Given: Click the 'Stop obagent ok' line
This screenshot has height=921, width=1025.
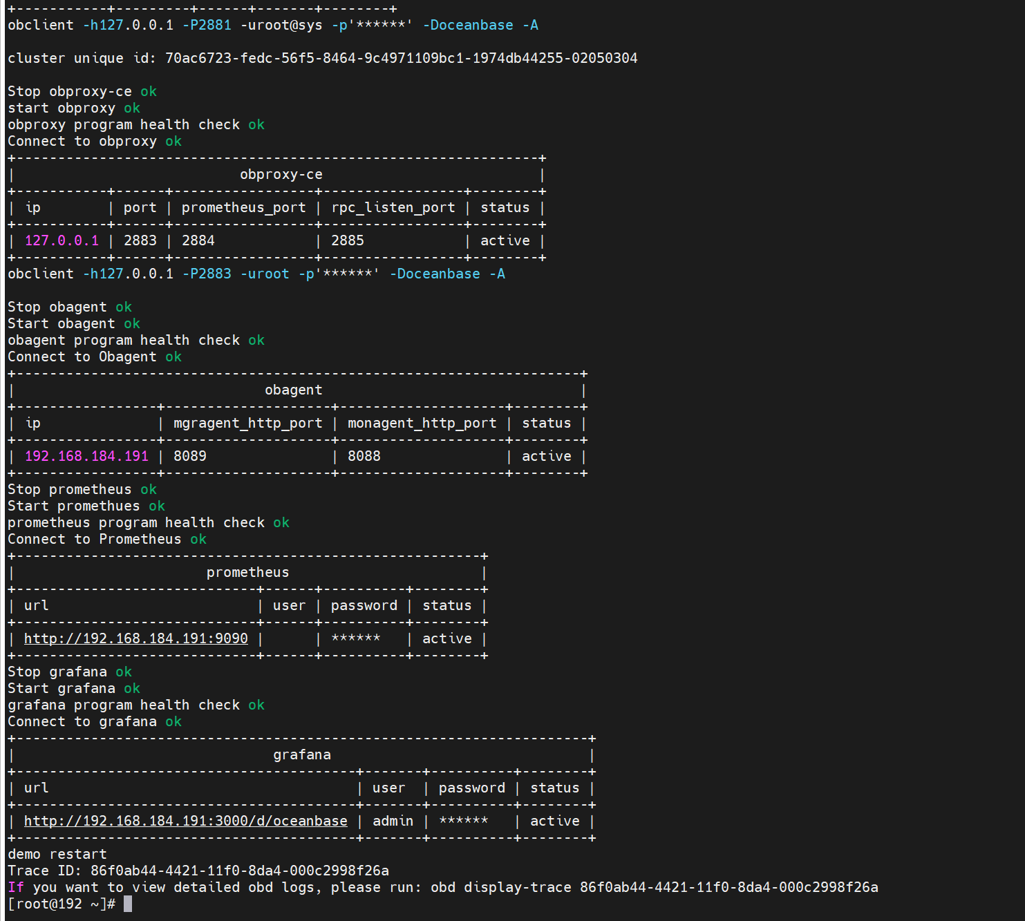Looking at the screenshot, I should (x=70, y=307).
